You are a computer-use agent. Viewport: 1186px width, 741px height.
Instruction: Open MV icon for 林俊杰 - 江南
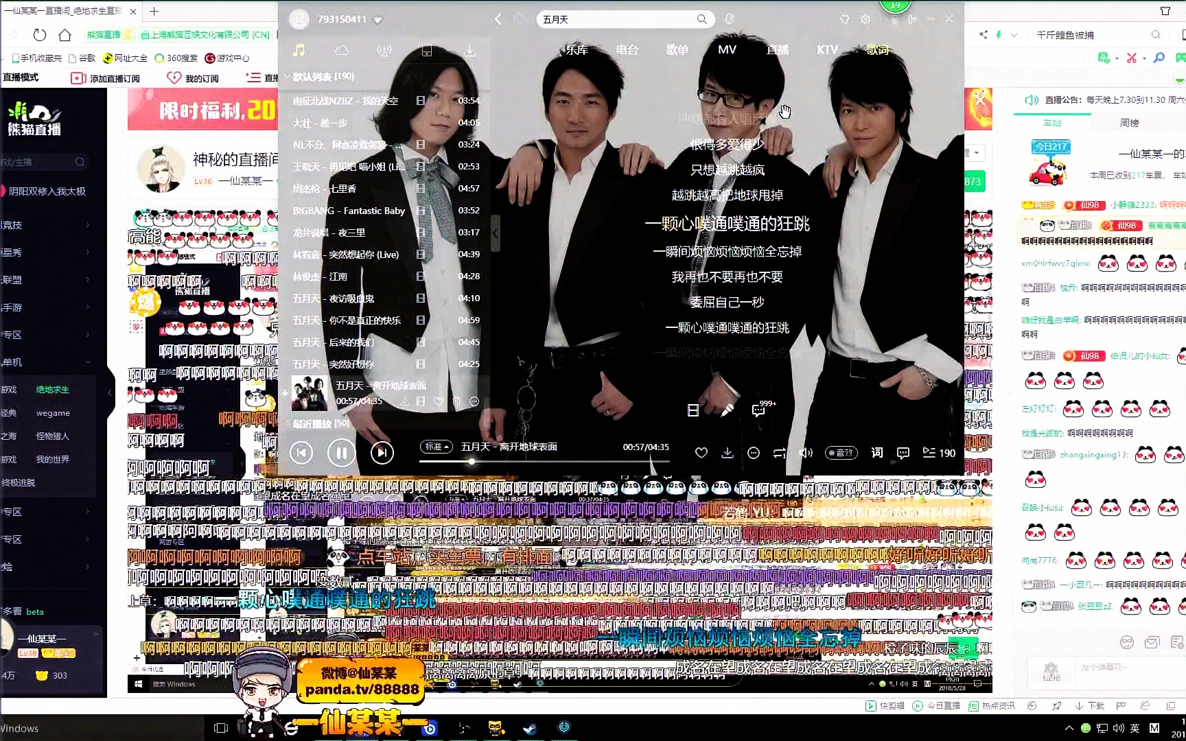[421, 277]
